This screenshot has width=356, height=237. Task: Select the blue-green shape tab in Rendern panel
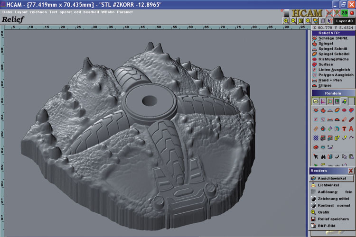345,101
